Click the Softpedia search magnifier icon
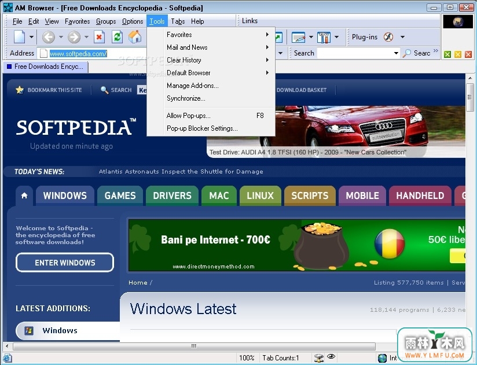Screen dimensions: 477x365 pos(104,90)
